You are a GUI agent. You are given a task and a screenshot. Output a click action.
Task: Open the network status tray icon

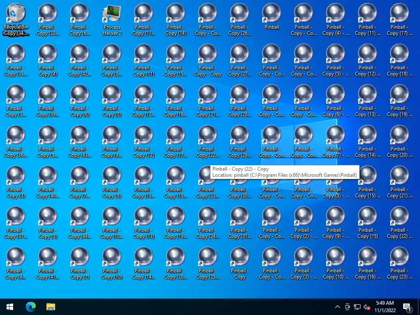(357, 307)
